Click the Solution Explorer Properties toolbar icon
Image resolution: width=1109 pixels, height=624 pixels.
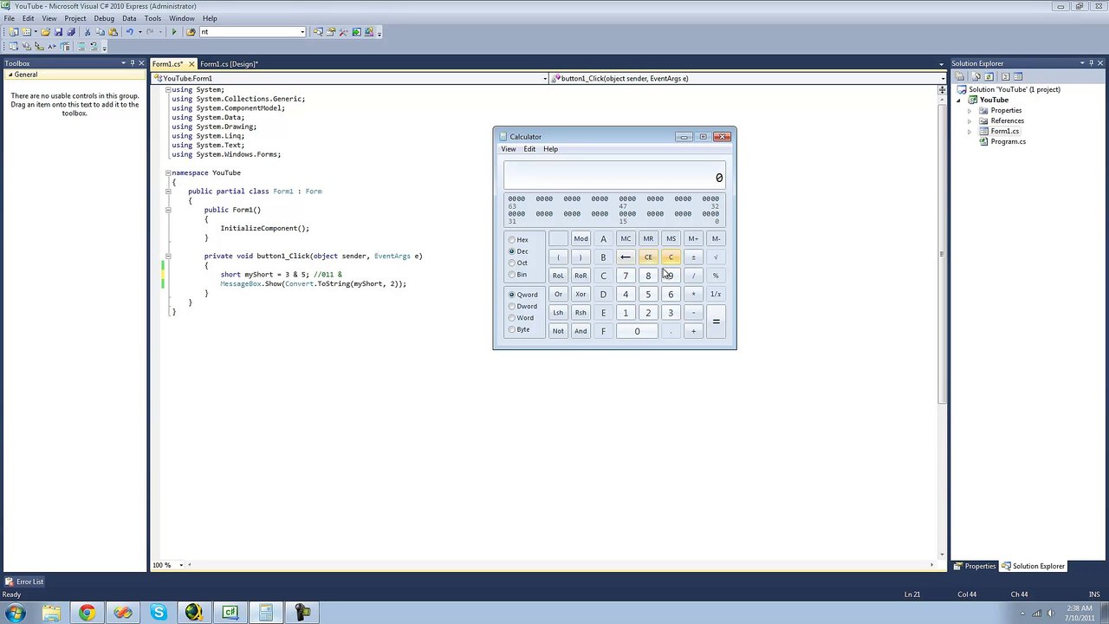click(960, 76)
